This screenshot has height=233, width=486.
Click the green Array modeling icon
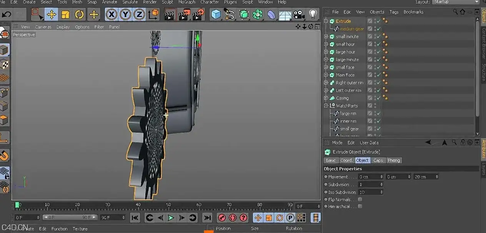[258, 15]
